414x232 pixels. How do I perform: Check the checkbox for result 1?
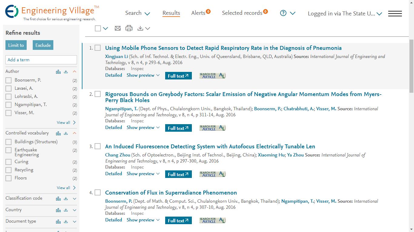click(x=98, y=48)
